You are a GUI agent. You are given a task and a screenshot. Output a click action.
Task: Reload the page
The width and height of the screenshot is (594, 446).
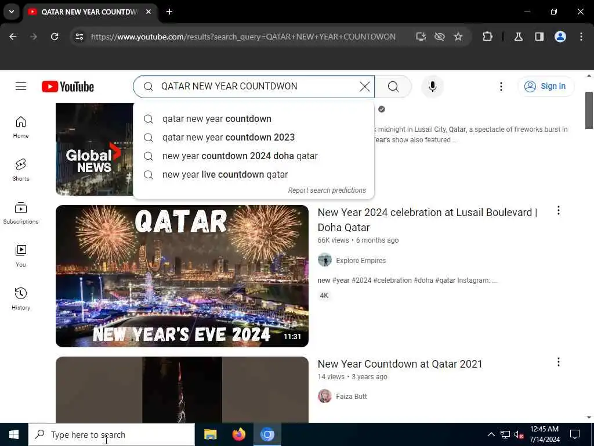tap(55, 37)
